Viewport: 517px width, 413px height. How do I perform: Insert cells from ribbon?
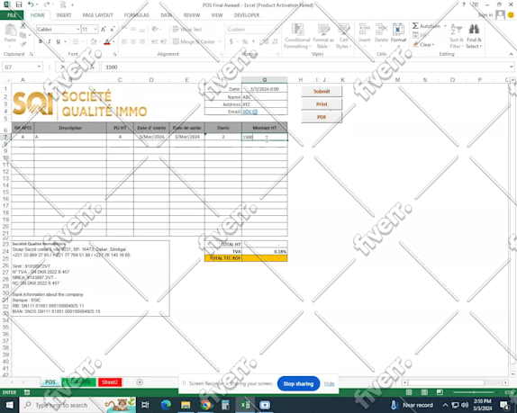(x=365, y=33)
